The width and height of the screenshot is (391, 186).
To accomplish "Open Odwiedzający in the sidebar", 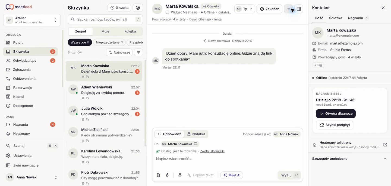I will pos(30,61).
